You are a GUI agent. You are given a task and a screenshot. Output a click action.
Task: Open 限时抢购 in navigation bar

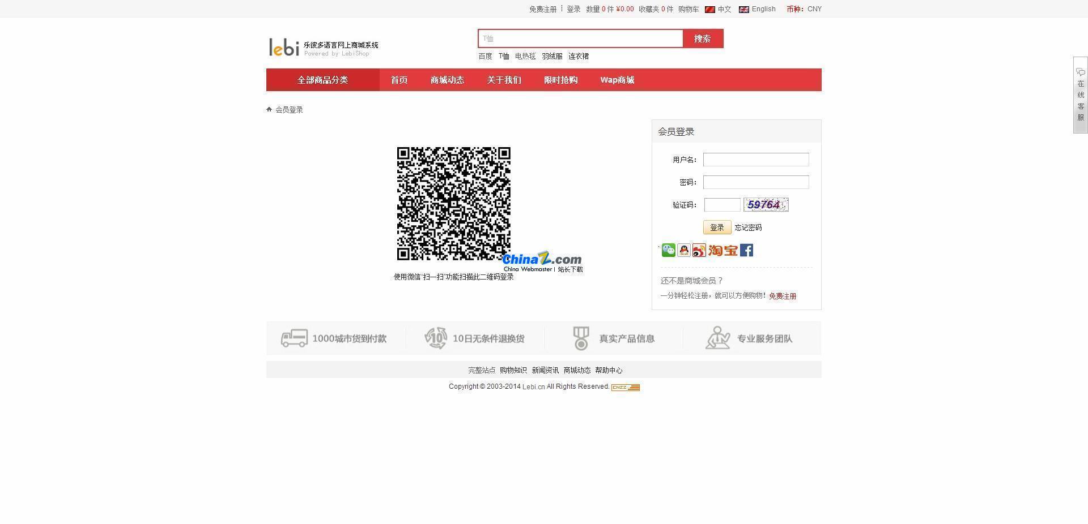coord(561,80)
